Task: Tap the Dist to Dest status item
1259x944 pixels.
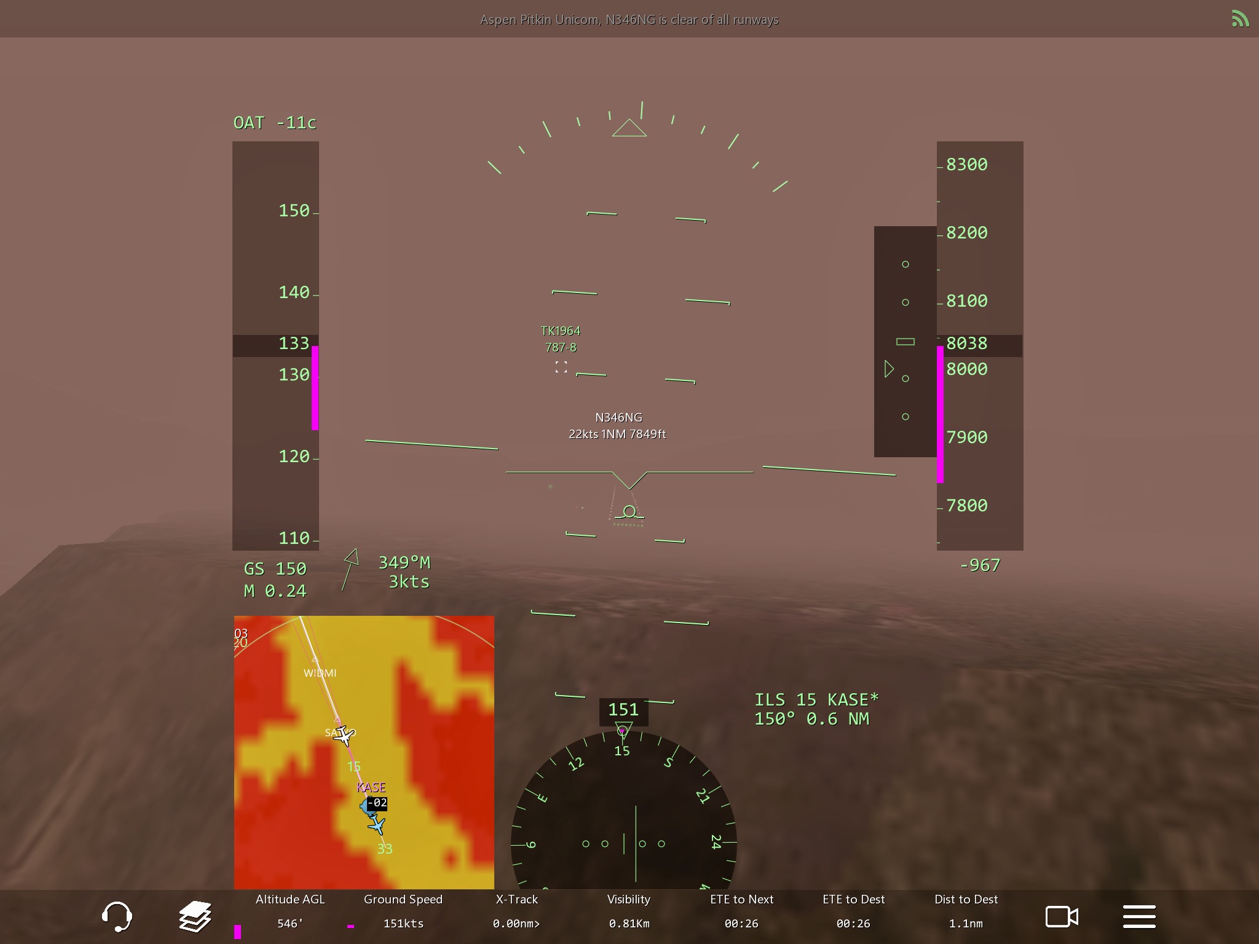Action: tap(966, 911)
